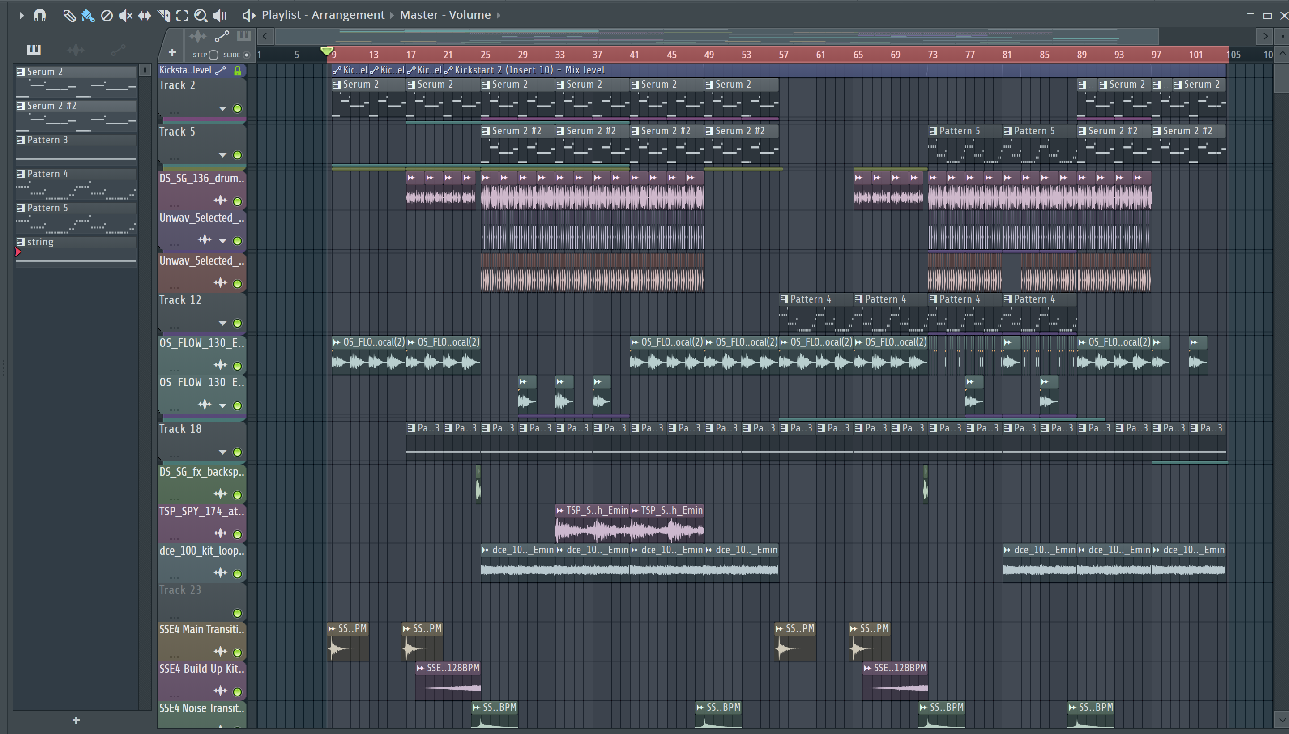
Task: Mute first OS_FLOW_130 track LED
Action: tap(237, 366)
